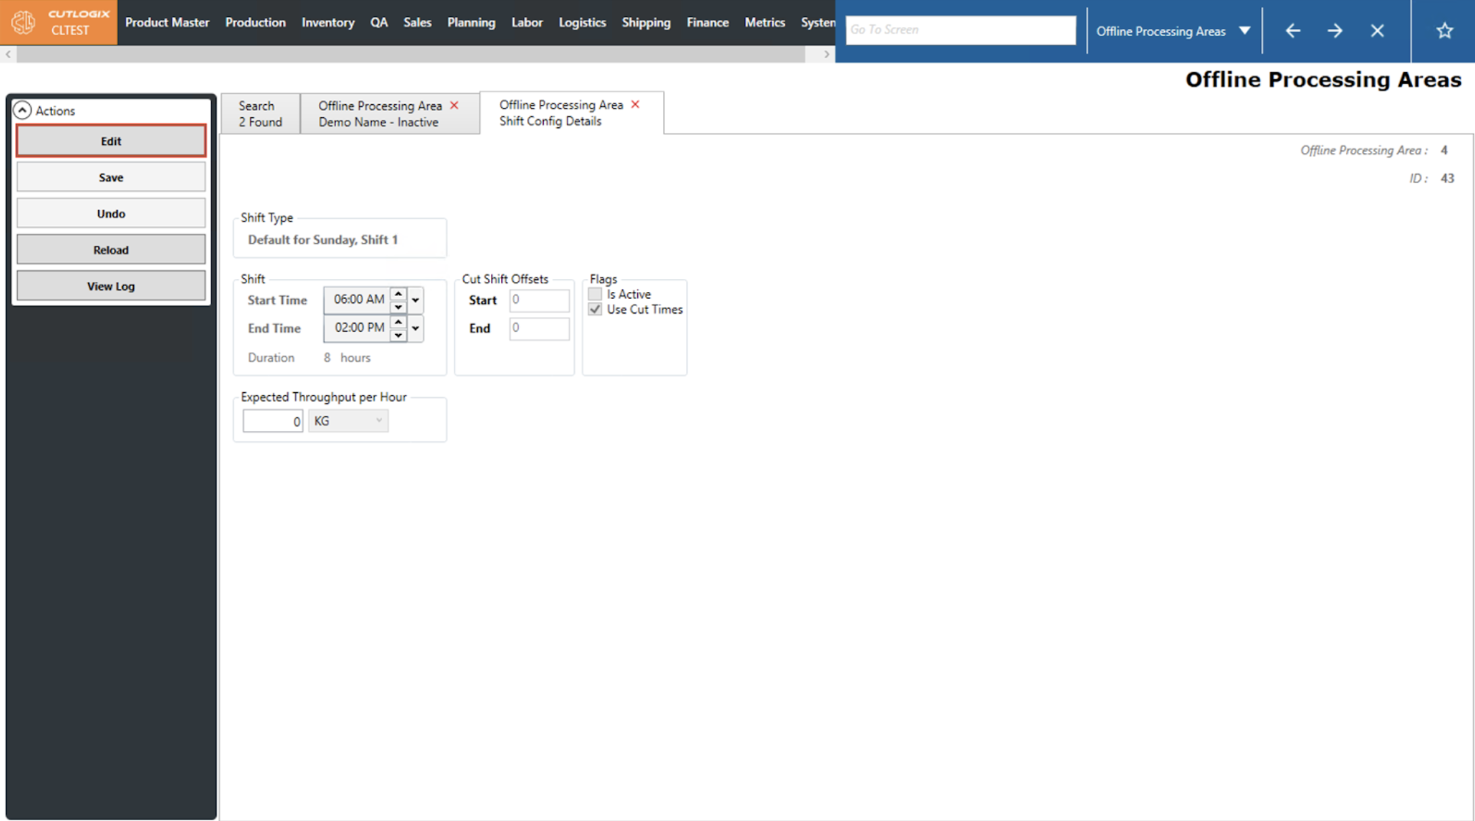
Task: Decrement the End Time spinner down arrow
Action: [398, 335]
